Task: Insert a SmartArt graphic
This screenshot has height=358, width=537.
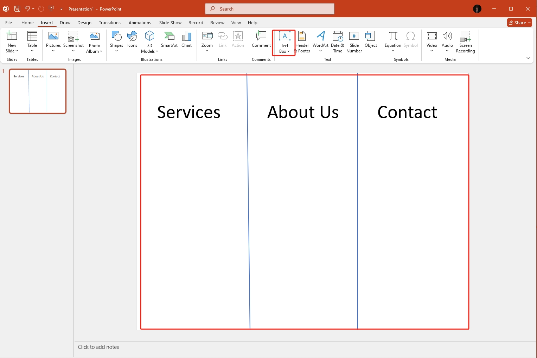Action: [169, 39]
